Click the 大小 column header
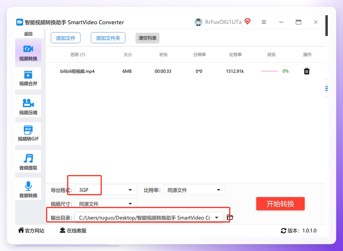The width and height of the screenshot is (343, 251). pos(127,55)
